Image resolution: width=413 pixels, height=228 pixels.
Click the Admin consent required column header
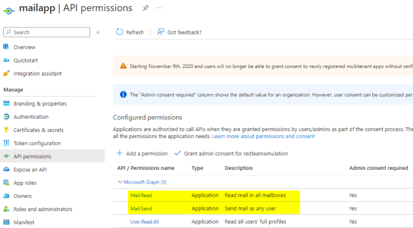pyautogui.click(x=379, y=168)
